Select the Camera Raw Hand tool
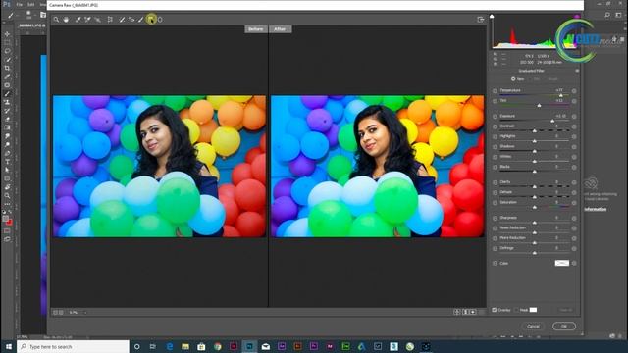 click(x=66, y=20)
